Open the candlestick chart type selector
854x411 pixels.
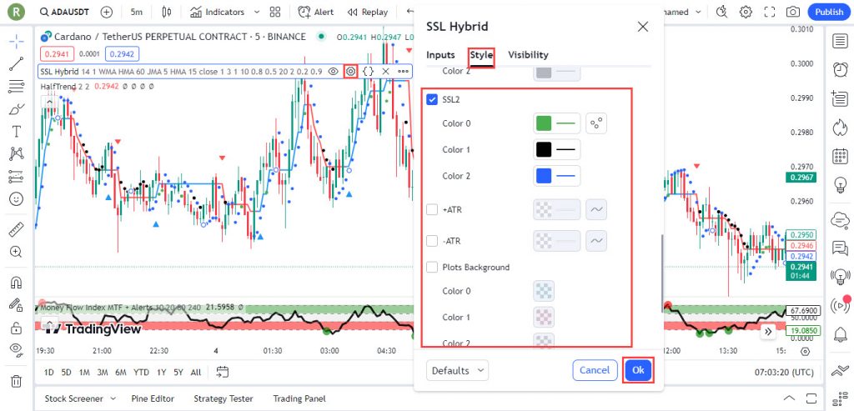pyautogui.click(x=167, y=12)
